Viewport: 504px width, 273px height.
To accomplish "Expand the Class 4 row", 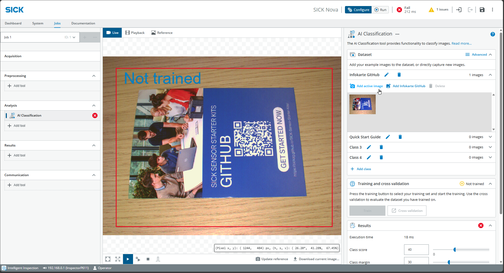I will coord(490,157).
